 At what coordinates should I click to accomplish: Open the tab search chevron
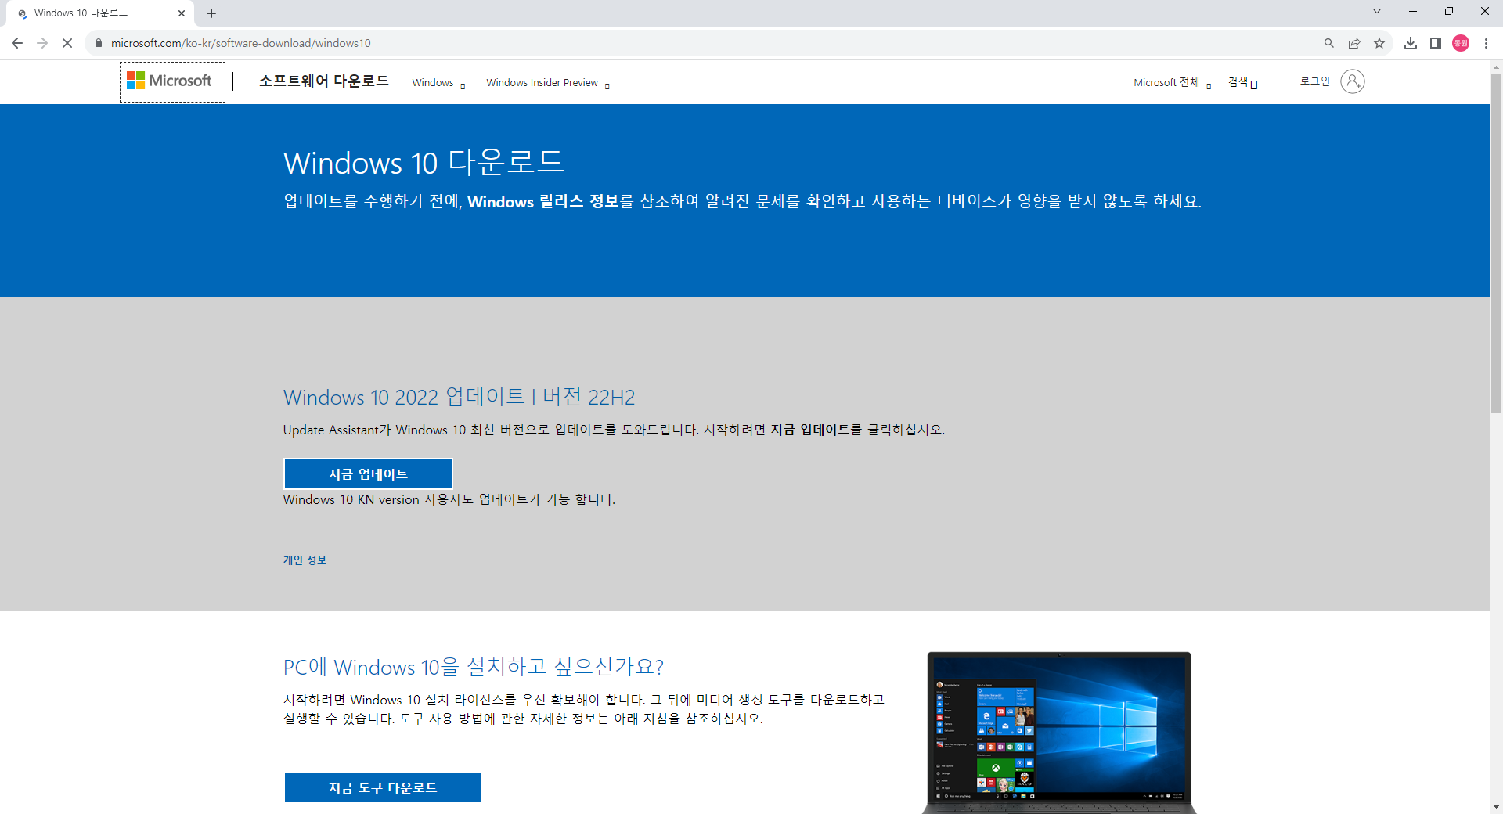[1377, 11]
